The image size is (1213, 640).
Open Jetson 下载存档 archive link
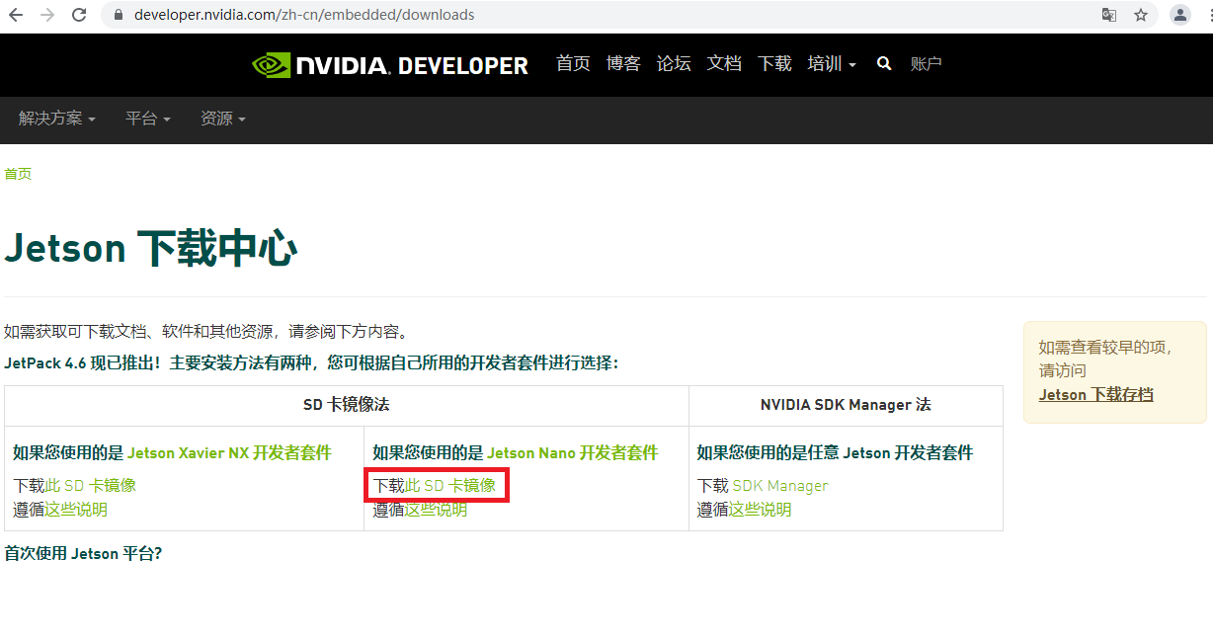(x=1095, y=395)
